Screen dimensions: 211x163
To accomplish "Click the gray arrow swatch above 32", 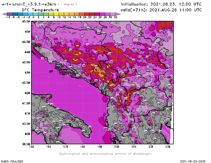I will tap(118, 14).
